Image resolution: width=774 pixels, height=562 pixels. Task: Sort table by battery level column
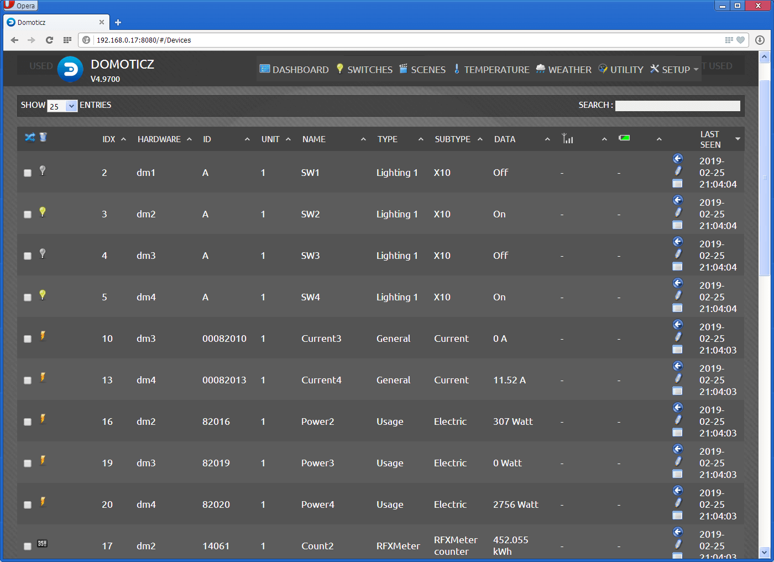640,139
